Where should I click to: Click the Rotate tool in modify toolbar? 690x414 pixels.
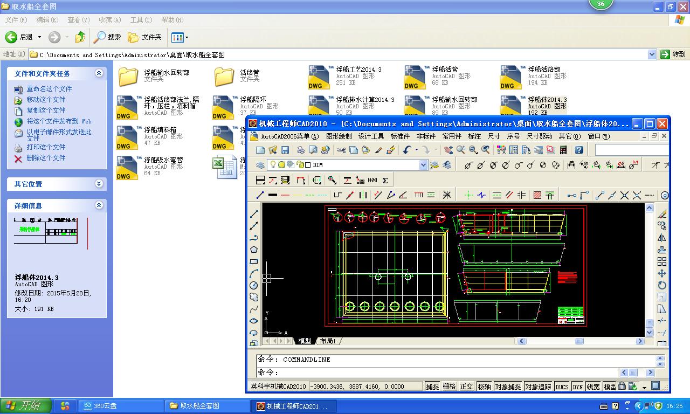click(x=662, y=285)
